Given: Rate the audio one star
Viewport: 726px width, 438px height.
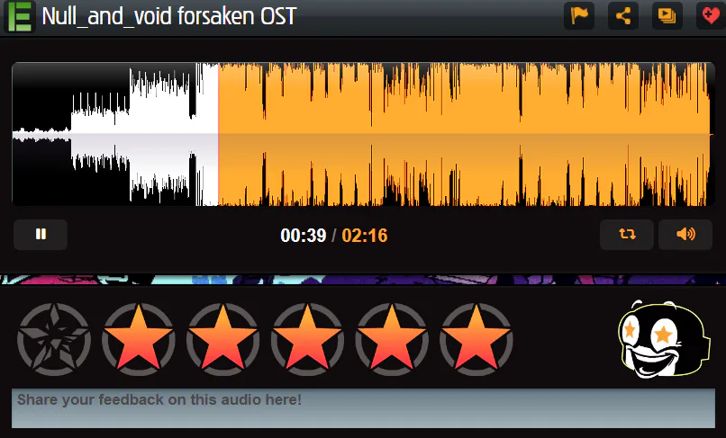Looking at the screenshot, I should pos(139,339).
